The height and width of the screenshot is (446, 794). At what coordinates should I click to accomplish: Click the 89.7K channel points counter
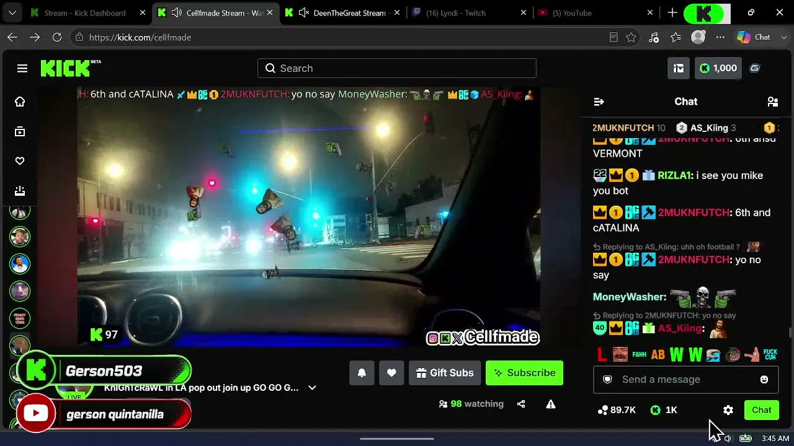617,410
